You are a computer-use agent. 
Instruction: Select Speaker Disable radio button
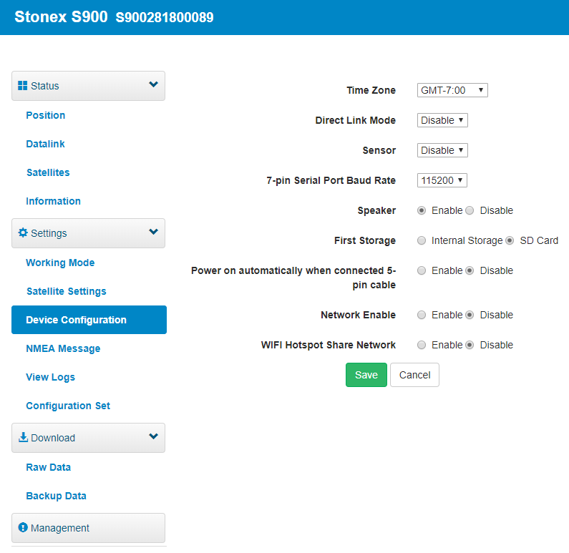coord(470,211)
